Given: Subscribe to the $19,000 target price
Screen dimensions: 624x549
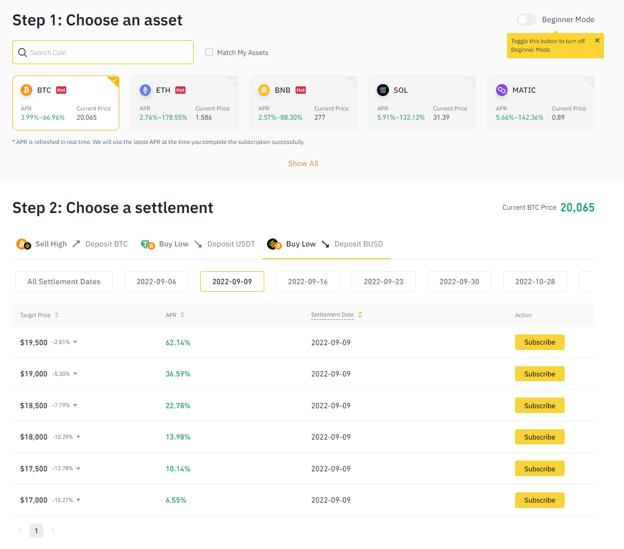Looking at the screenshot, I should coord(539,374).
